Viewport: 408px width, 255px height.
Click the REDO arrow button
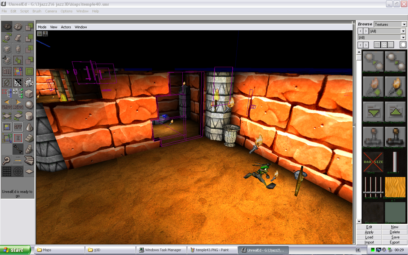pyautogui.click(x=18, y=105)
